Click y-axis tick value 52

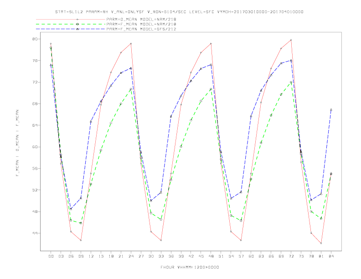click(x=35, y=190)
